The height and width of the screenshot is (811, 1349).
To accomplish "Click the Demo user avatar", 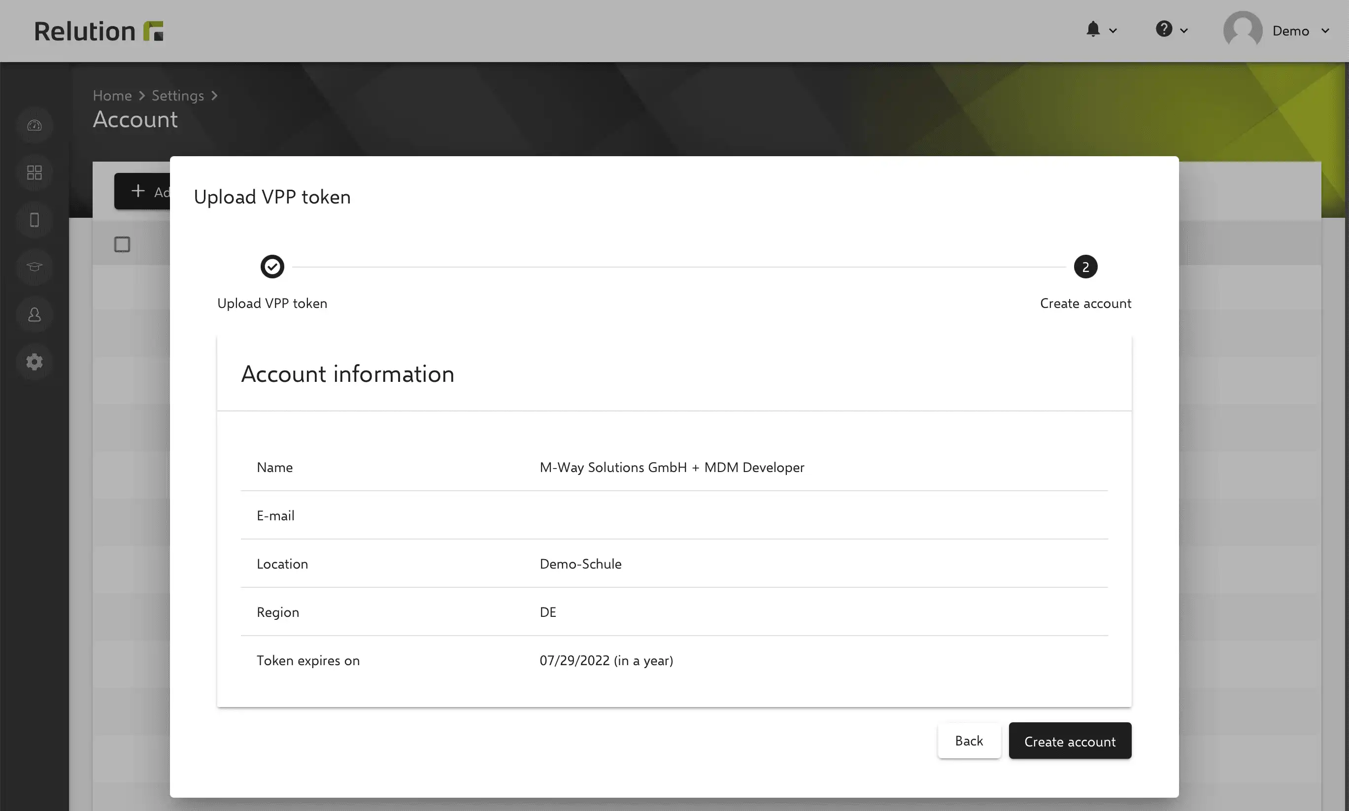I will [1243, 31].
